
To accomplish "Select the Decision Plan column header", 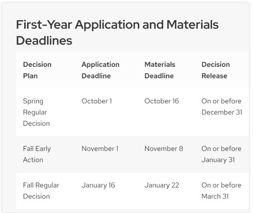I will pyautogui.click(x=37, y=70).
